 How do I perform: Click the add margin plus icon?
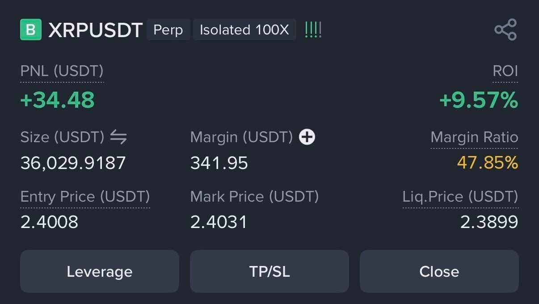click(307, 137)
